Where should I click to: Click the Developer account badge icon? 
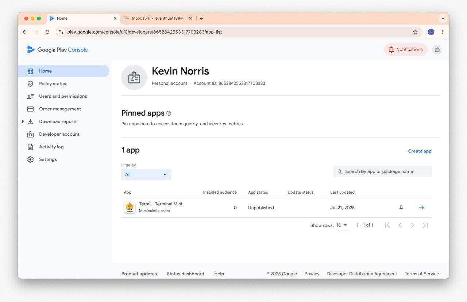coord(30,134)
